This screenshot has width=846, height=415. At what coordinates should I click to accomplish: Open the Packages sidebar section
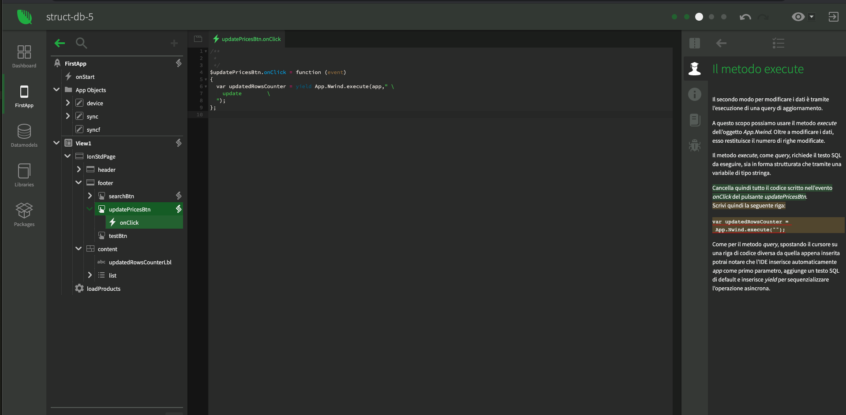coord(24,215)
